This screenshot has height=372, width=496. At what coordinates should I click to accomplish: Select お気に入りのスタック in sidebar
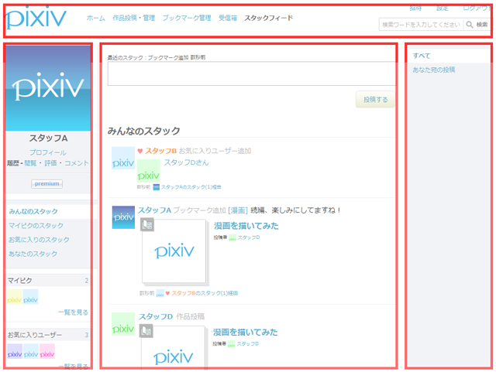click(x=39, y=240)
